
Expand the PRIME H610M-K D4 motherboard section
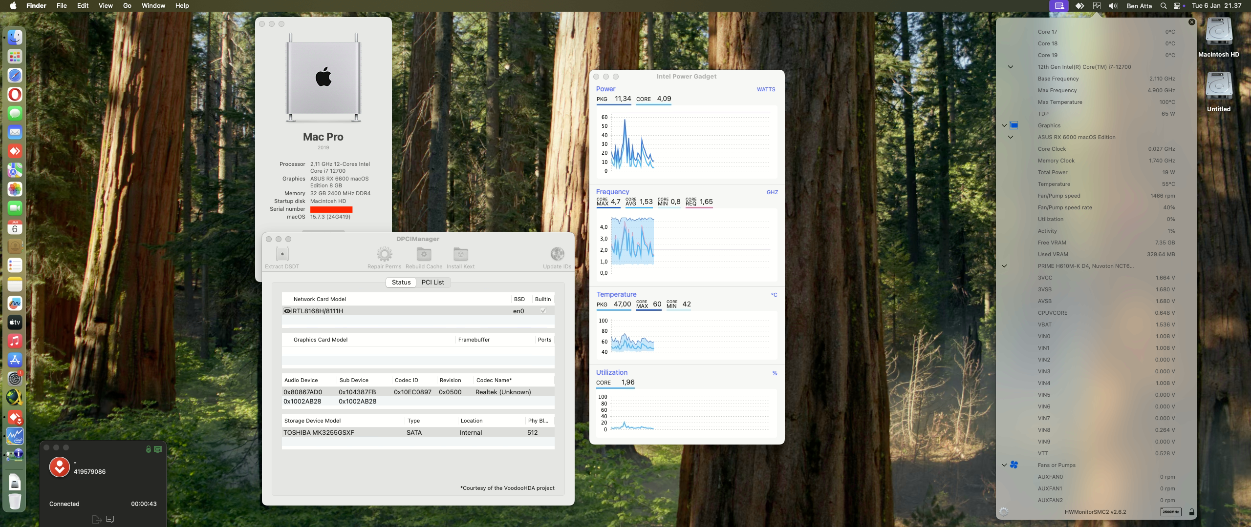coord(1004,266)
